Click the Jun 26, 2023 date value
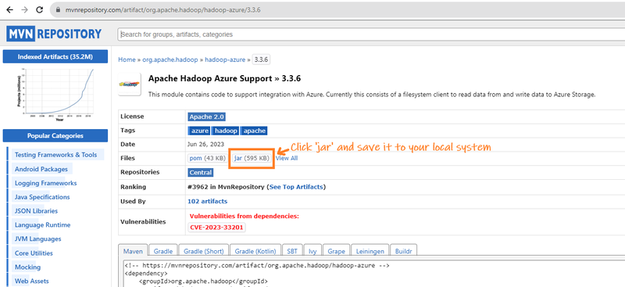 (206, 144)
